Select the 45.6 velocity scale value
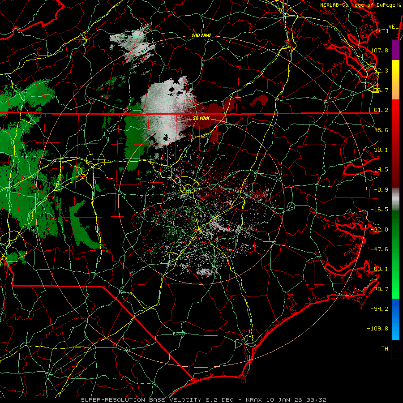Screen dimensions: 403x403 click(x=381, y=130)
